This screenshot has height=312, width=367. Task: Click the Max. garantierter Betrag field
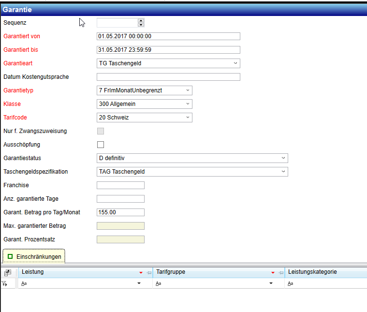120,226
